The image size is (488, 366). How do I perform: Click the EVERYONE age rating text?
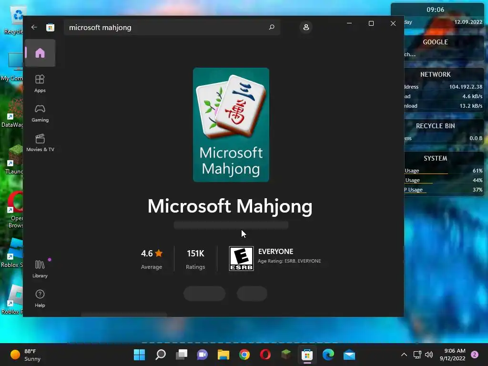275,252
